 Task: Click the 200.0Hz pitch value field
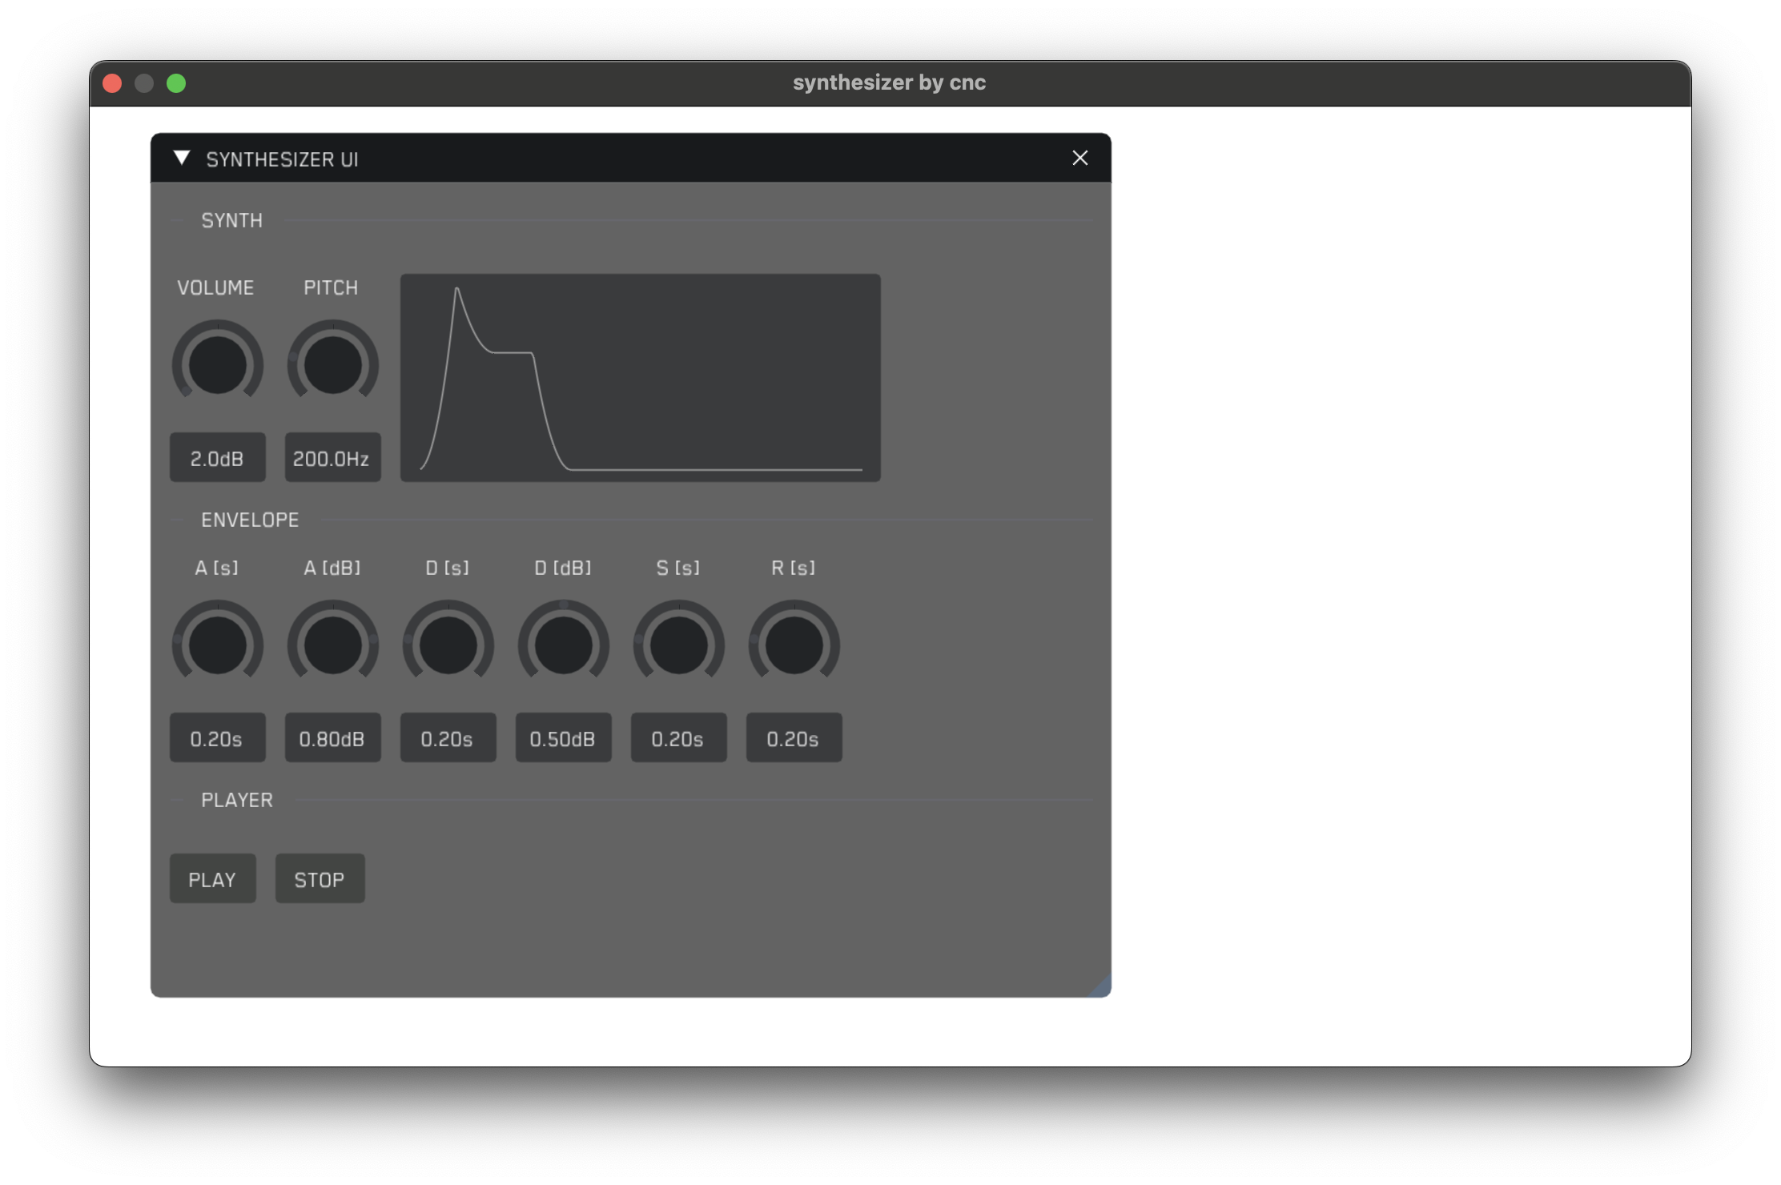tap(332, 458)
